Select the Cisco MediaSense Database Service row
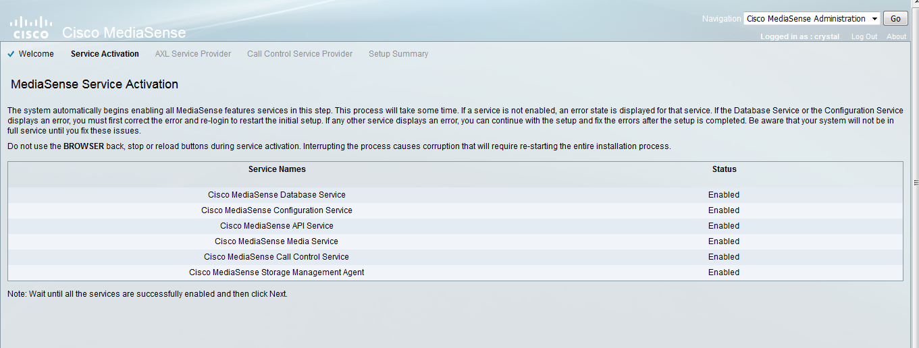The width and height of the screenshot is (919, 348). point(277,195)
